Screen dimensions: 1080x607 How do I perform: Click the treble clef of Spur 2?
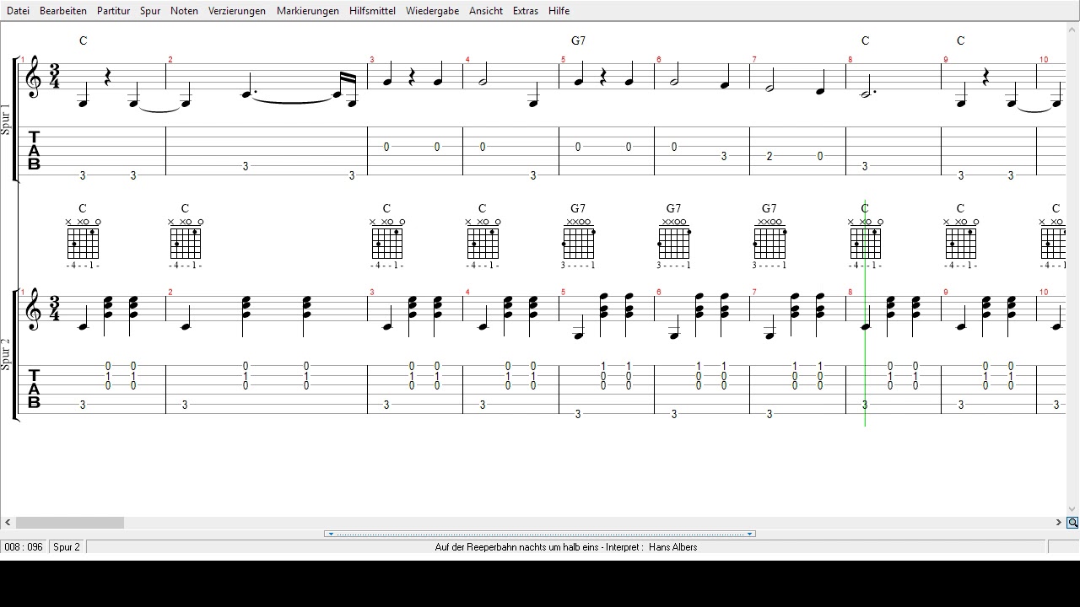34,309
